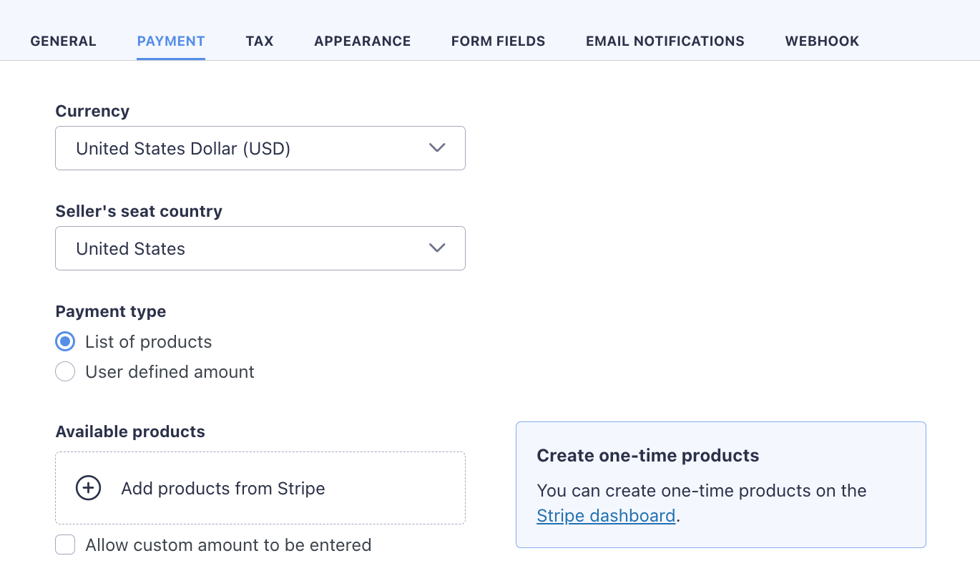Viewport: 980px width, 581px height.
Task: Switch to the GENERAL tab
Action: tap(63, 41)
